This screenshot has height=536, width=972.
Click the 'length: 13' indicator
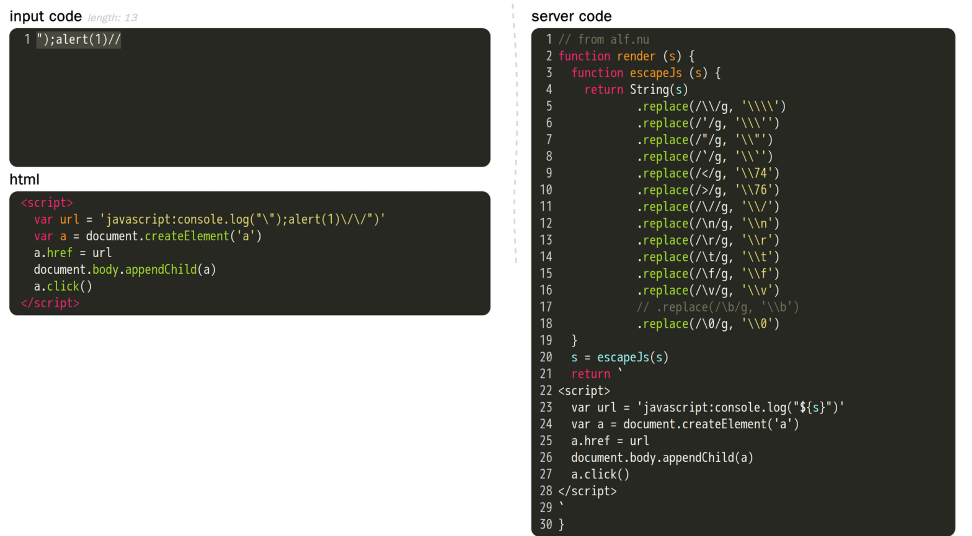[113, 18]
